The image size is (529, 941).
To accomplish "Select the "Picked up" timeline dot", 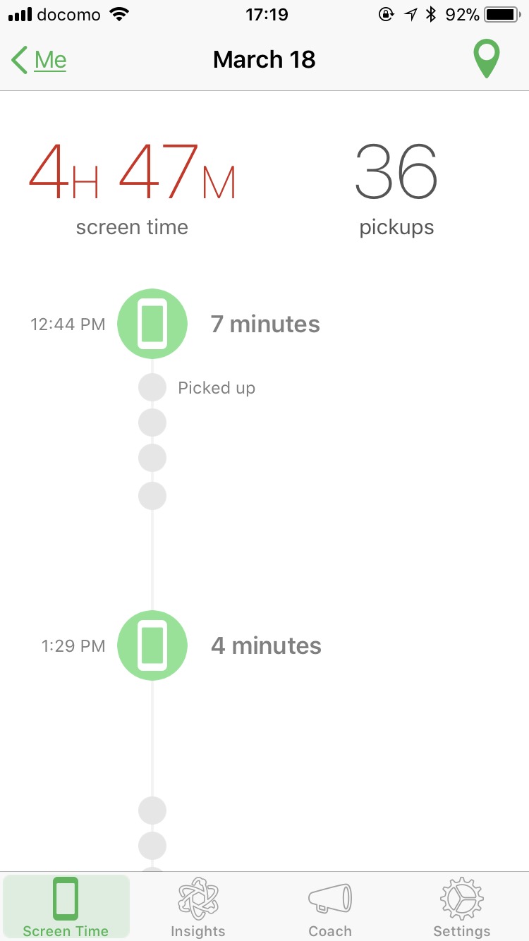I will [x=152, y=387].
